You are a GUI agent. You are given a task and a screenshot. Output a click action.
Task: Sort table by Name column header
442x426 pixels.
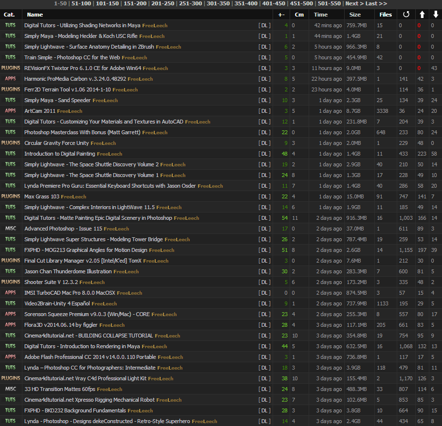click(x=35, y=15)
